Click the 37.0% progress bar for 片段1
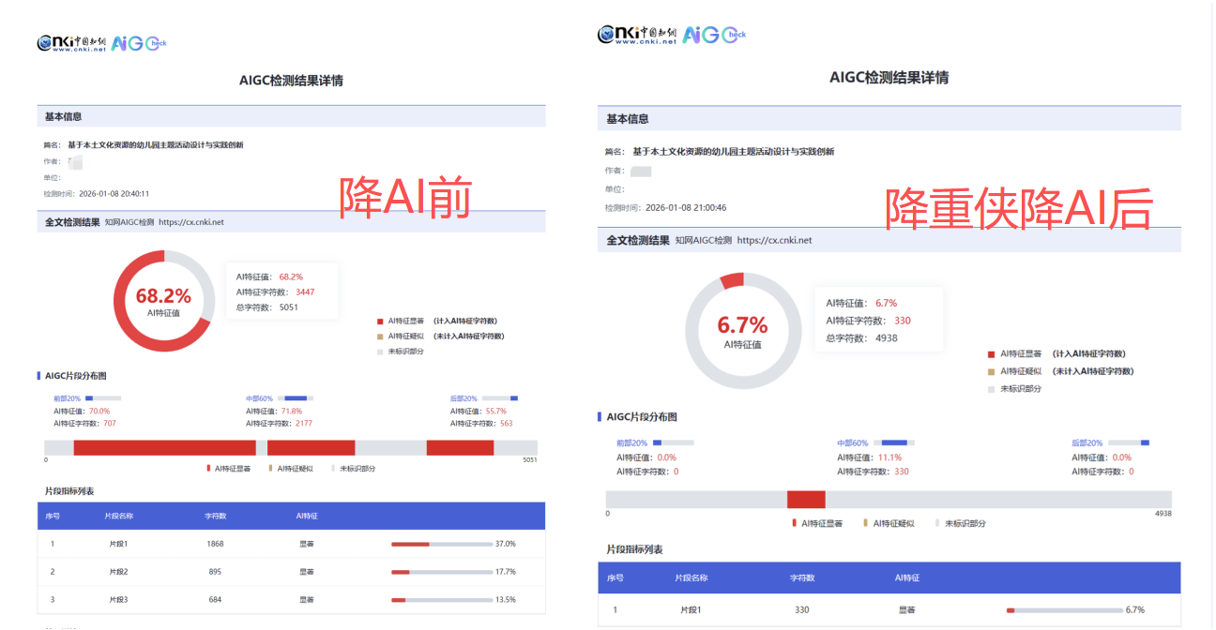 pyautogui.click(x=441, y=544)
